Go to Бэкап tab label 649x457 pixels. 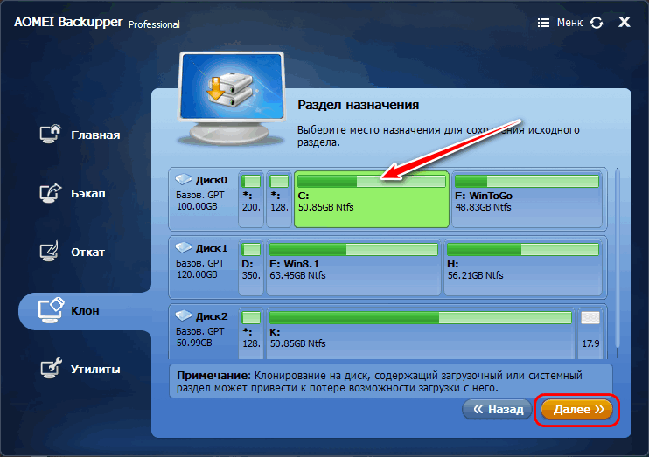pyautogui.click(x=88, y=194)
